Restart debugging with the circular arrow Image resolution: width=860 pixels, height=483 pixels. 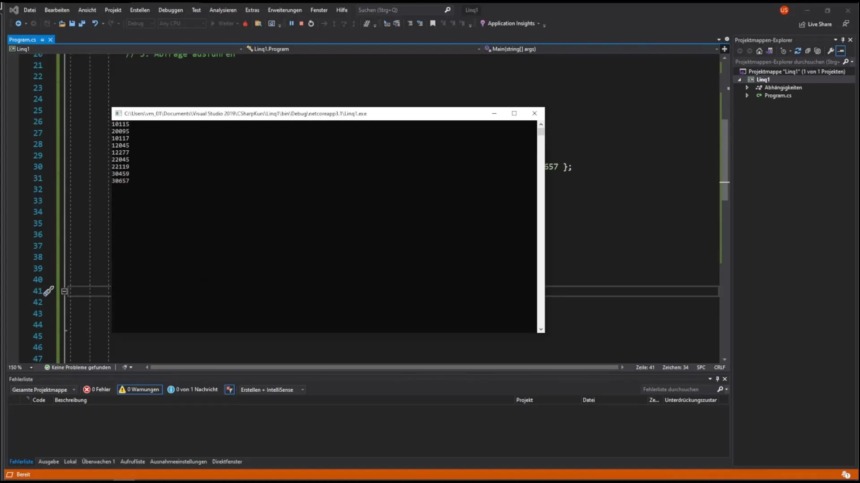pos(311,24)
